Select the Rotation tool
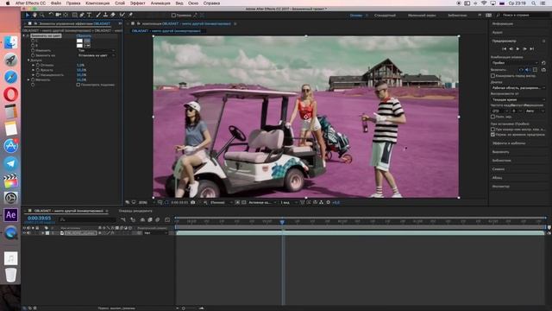This screenshot has height=311, width=552. click(x=51, y=15)
